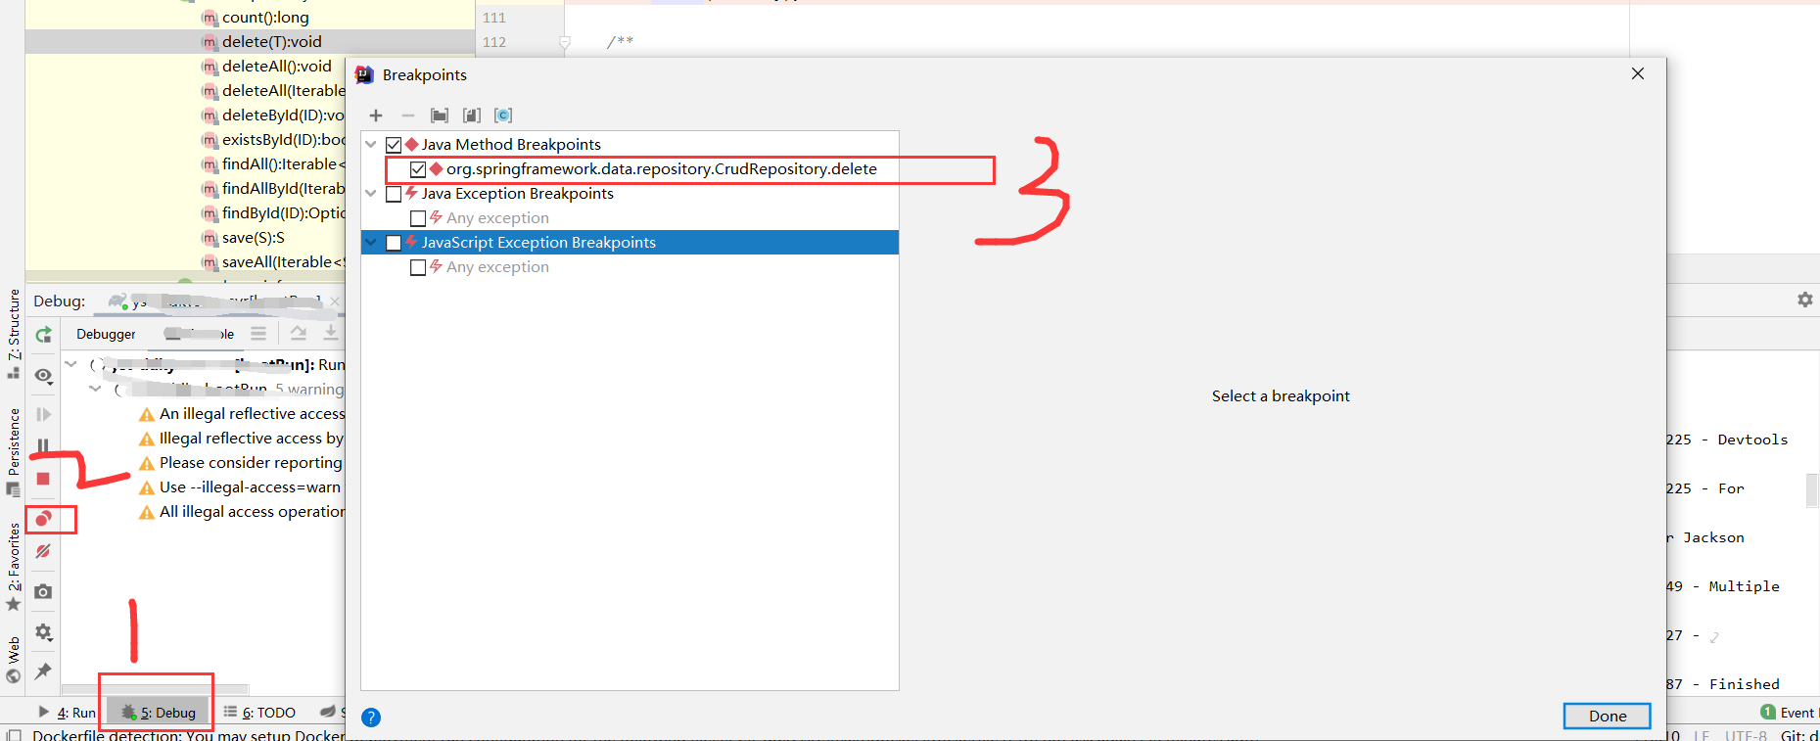
Task: Open the Persistence side tab
Action: 14,451
